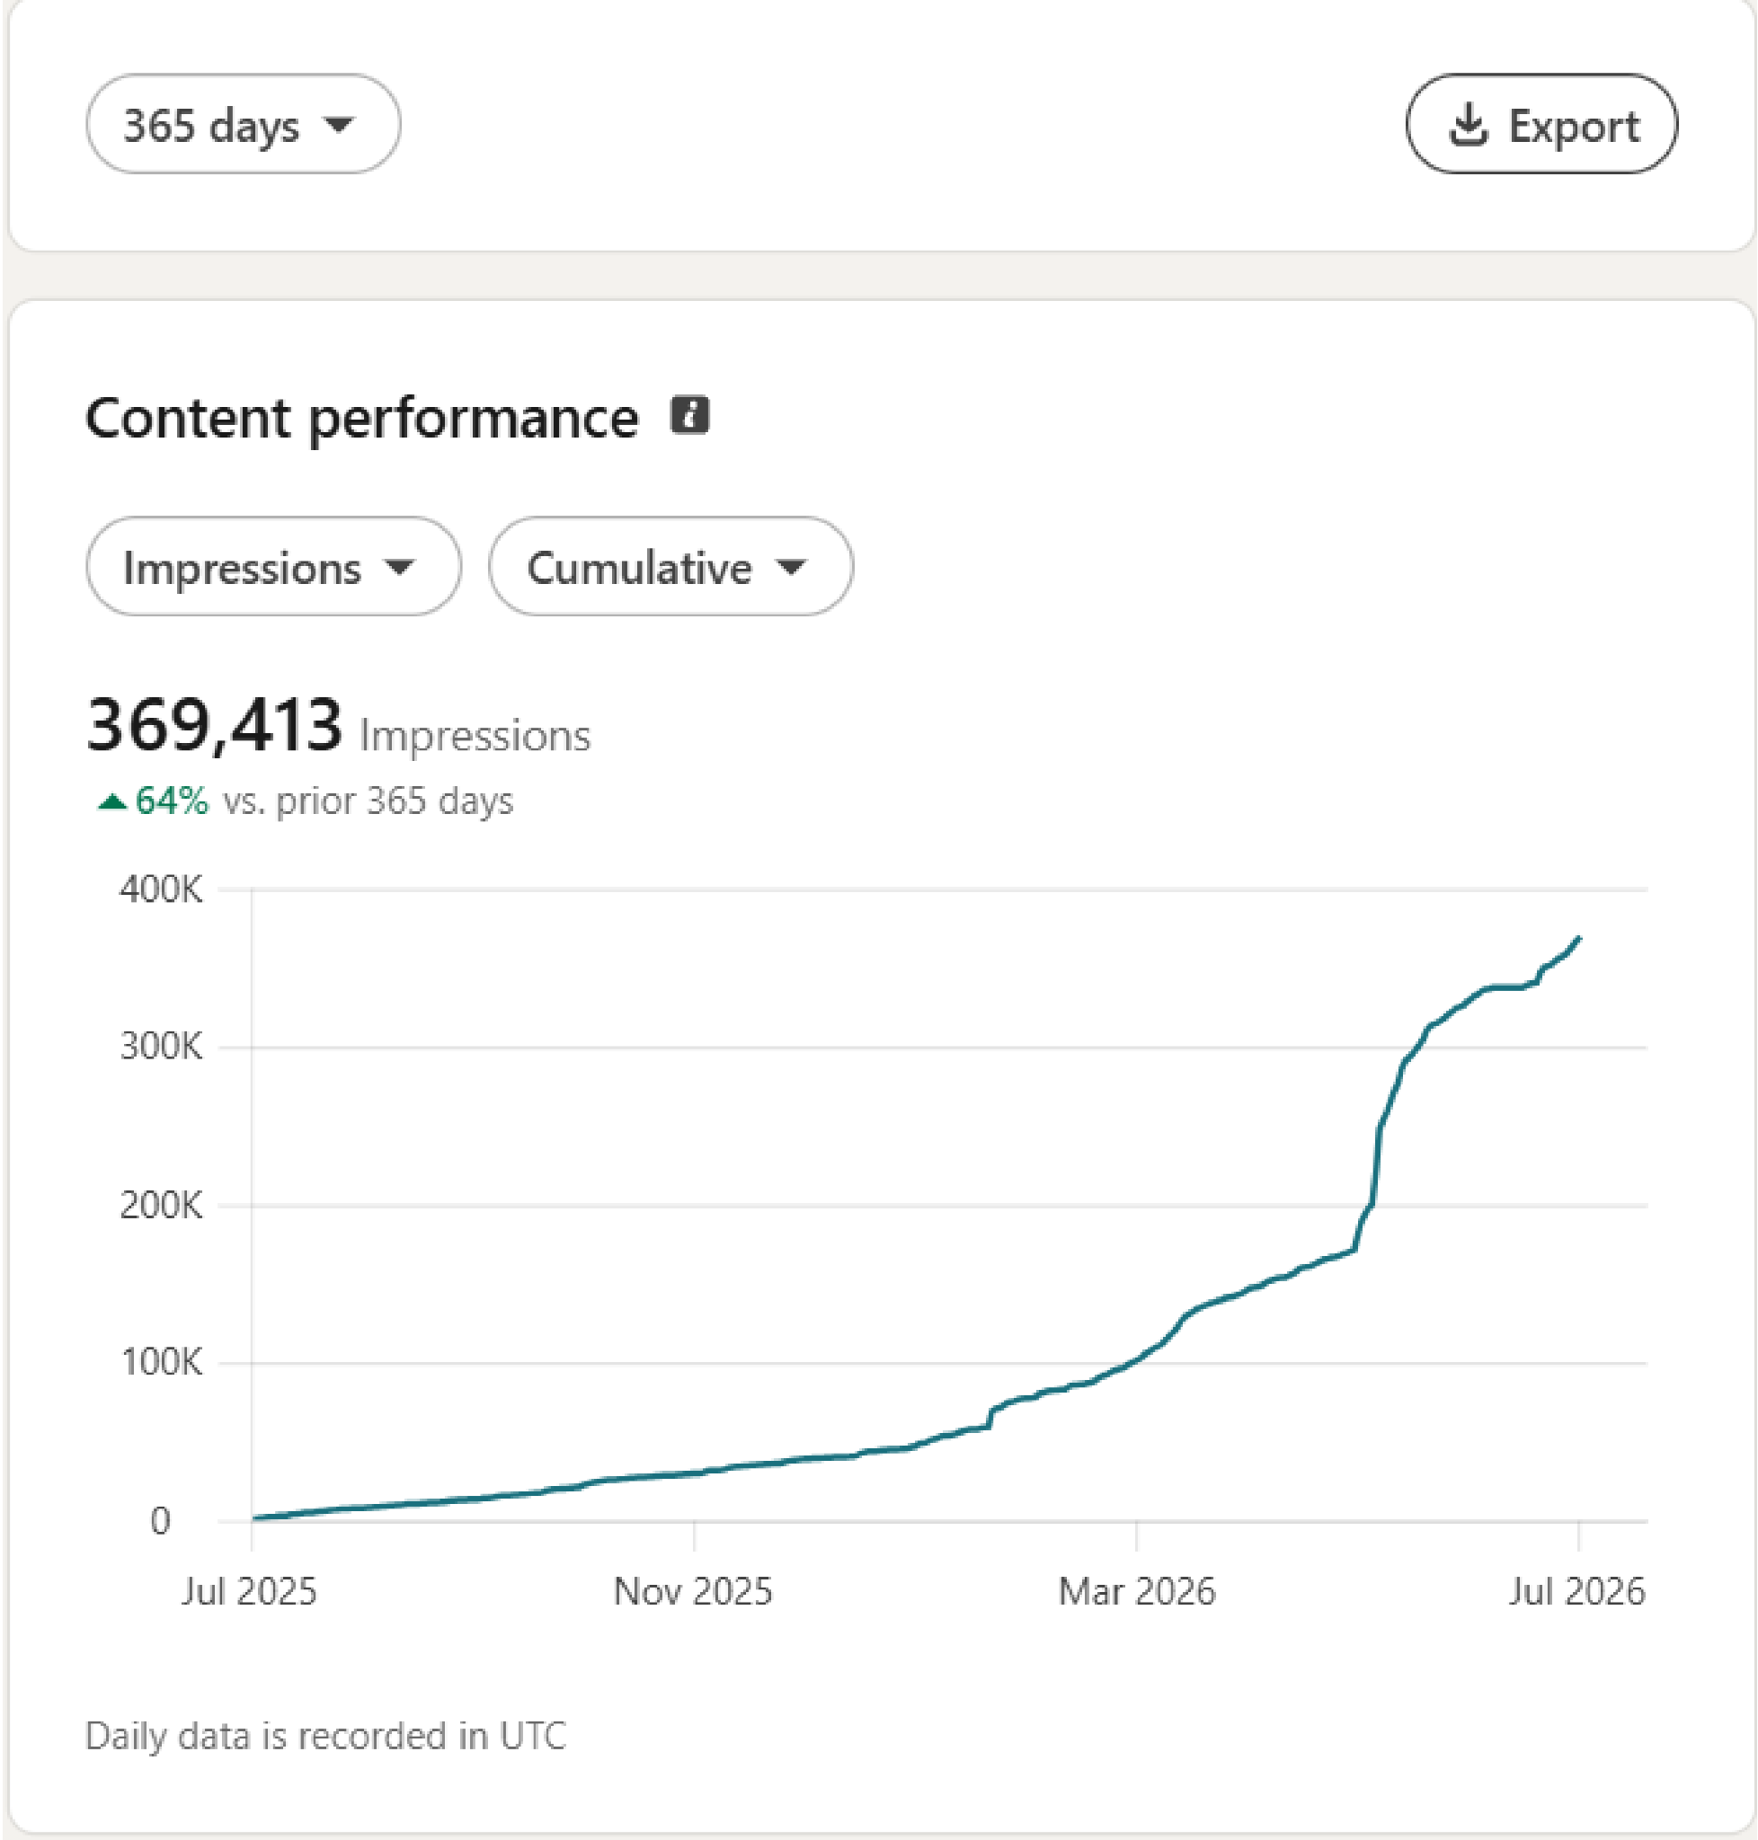The width and height of the screenshot is (1758, 1840).
Task: Click the 400K y-axis label
Action: (161, 889)
